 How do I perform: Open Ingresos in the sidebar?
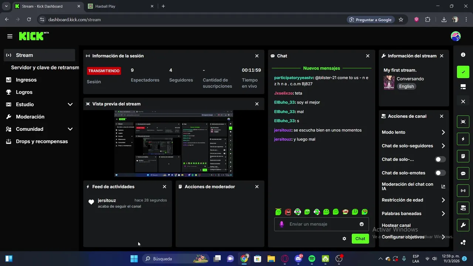[x=26, y=80]
